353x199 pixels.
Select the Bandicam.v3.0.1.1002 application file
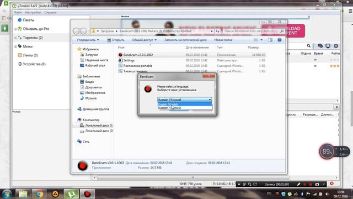[138, 55]
